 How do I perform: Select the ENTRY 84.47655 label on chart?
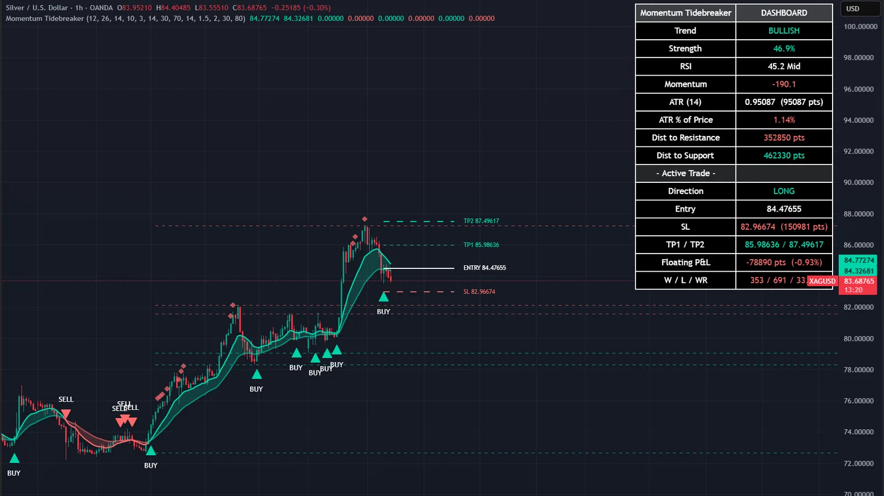(x=485, y=268)
